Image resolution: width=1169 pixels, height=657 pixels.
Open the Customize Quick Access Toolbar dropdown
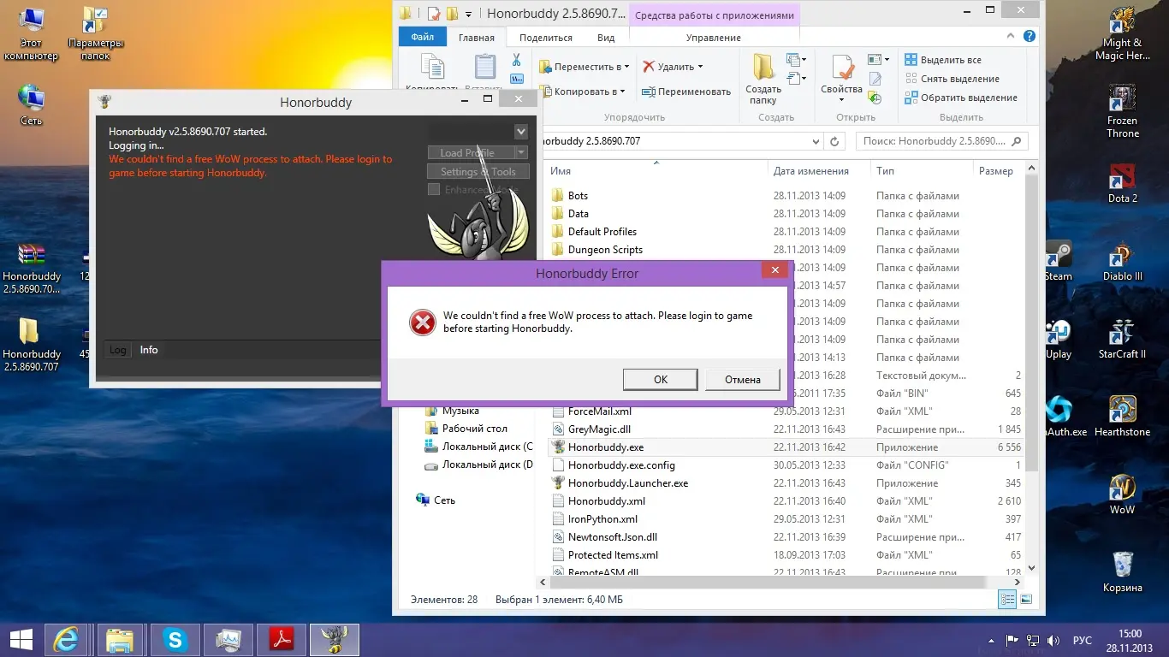(x=469, y=14)
